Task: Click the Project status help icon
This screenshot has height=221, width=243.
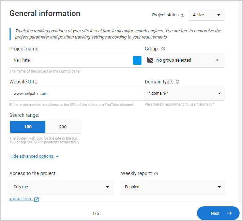Action: coord(183,15)
